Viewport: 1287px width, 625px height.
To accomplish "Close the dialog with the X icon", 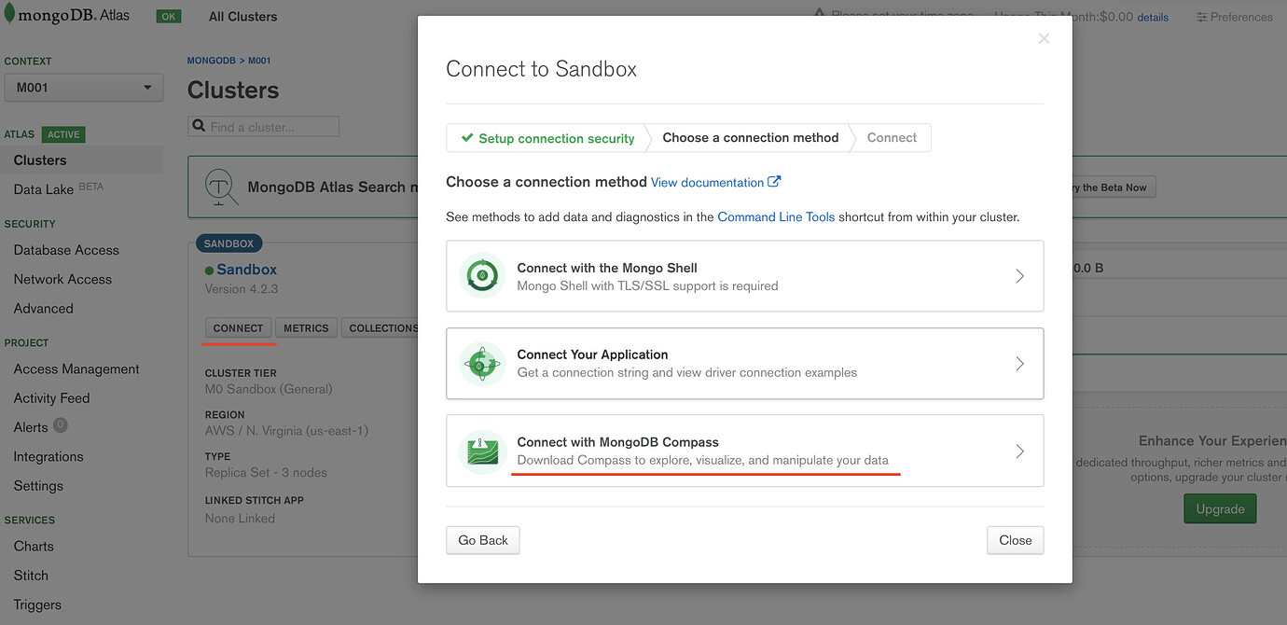I will tap(1044, 38).
